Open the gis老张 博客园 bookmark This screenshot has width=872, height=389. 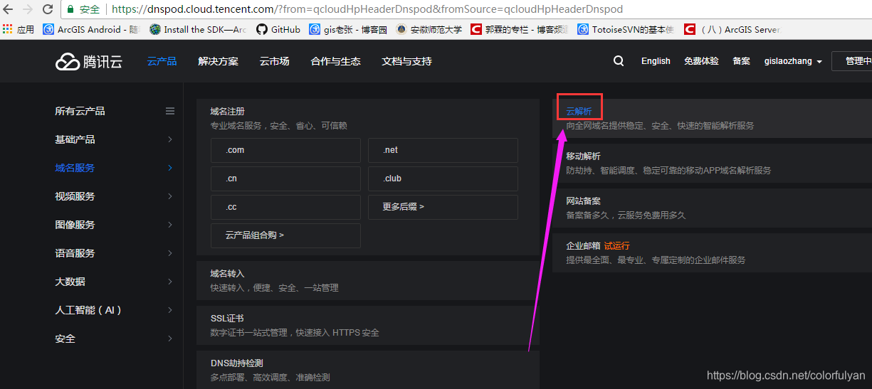tap(348, 29)
